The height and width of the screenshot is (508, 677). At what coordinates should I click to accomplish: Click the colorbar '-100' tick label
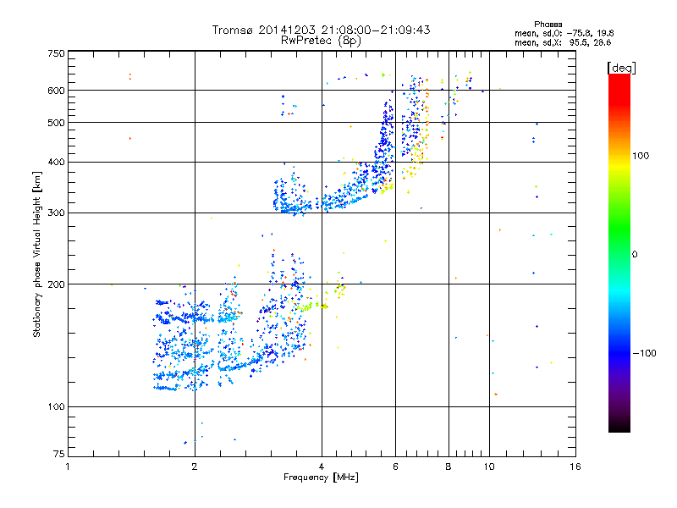coord(644,353)
